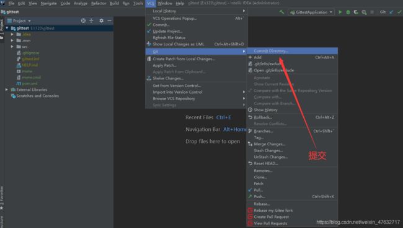Click Push... in Git submenu
The width and height of the screenshot is (403, 228).
(x=292, y=196)
